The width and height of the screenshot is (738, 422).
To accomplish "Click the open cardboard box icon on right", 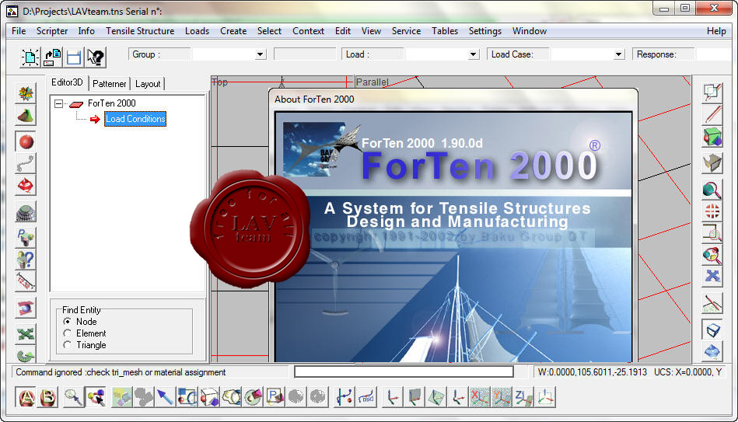I will [712, 162].
